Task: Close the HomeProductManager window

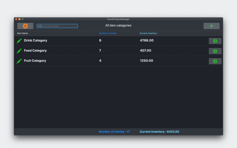Action: coord(16,19)
